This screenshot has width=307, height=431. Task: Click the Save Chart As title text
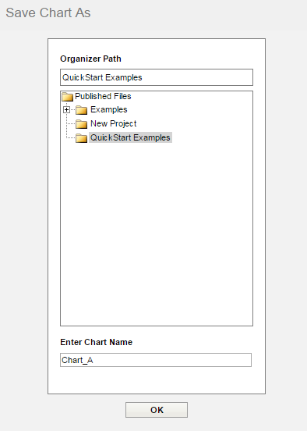pos(48,13)
